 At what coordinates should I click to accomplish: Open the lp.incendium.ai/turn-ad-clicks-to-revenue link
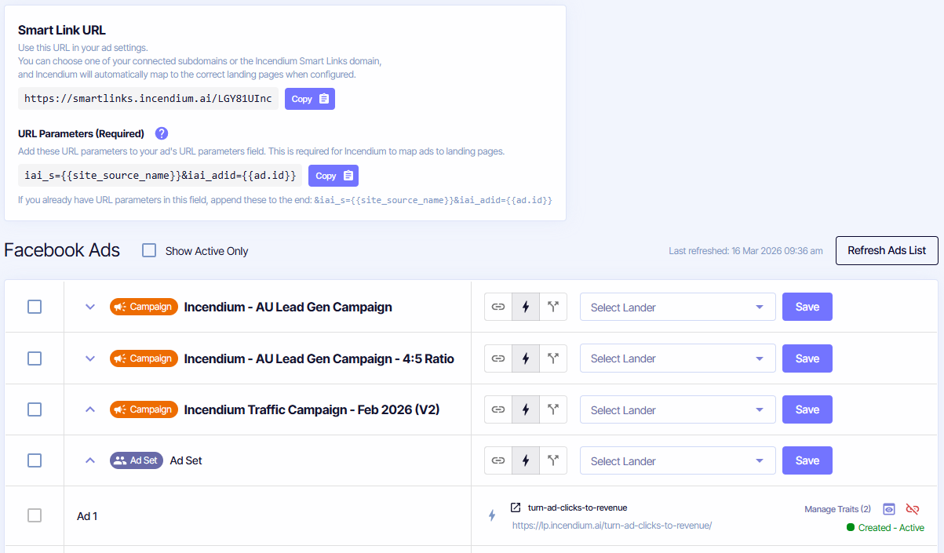pos(612,526)
